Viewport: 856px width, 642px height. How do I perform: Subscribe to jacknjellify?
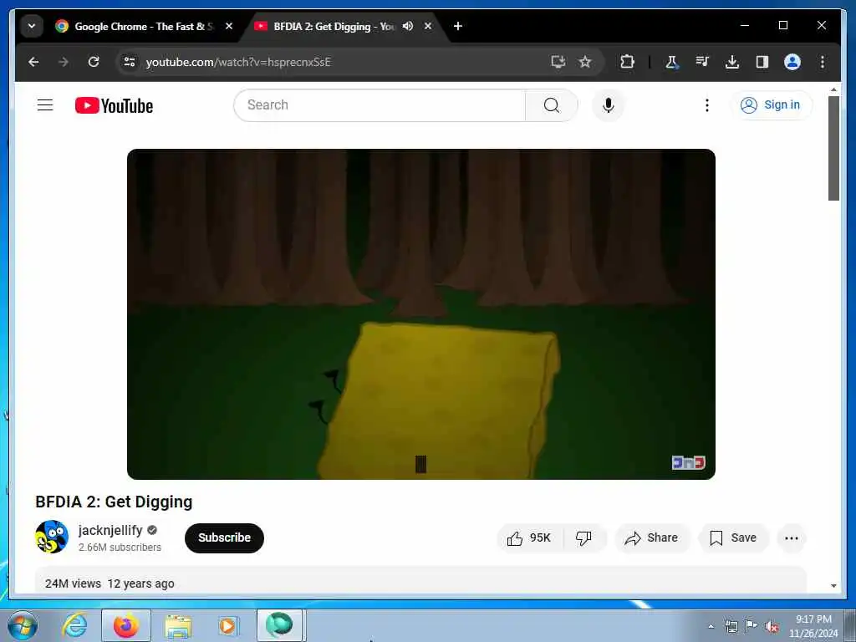pos(224,538)
